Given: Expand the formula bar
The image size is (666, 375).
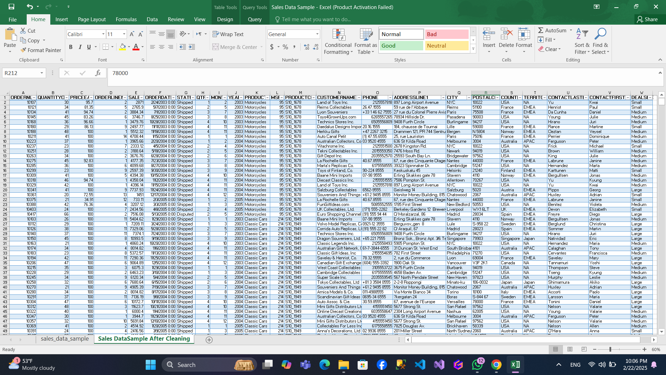Looking at the screenshot, I should (660, 73).
